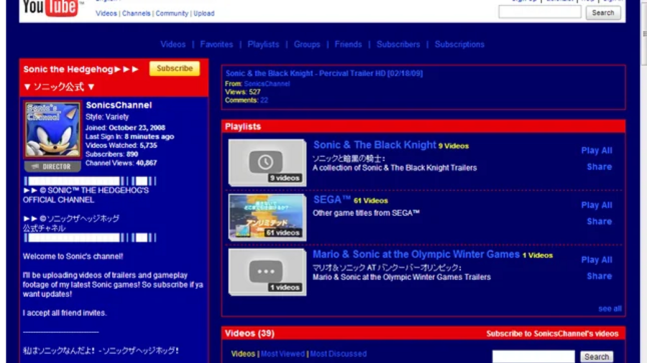Open the 22 comments link
This screenshot has width=647, height=363.
pyautogui.click(x=264, y=100)
